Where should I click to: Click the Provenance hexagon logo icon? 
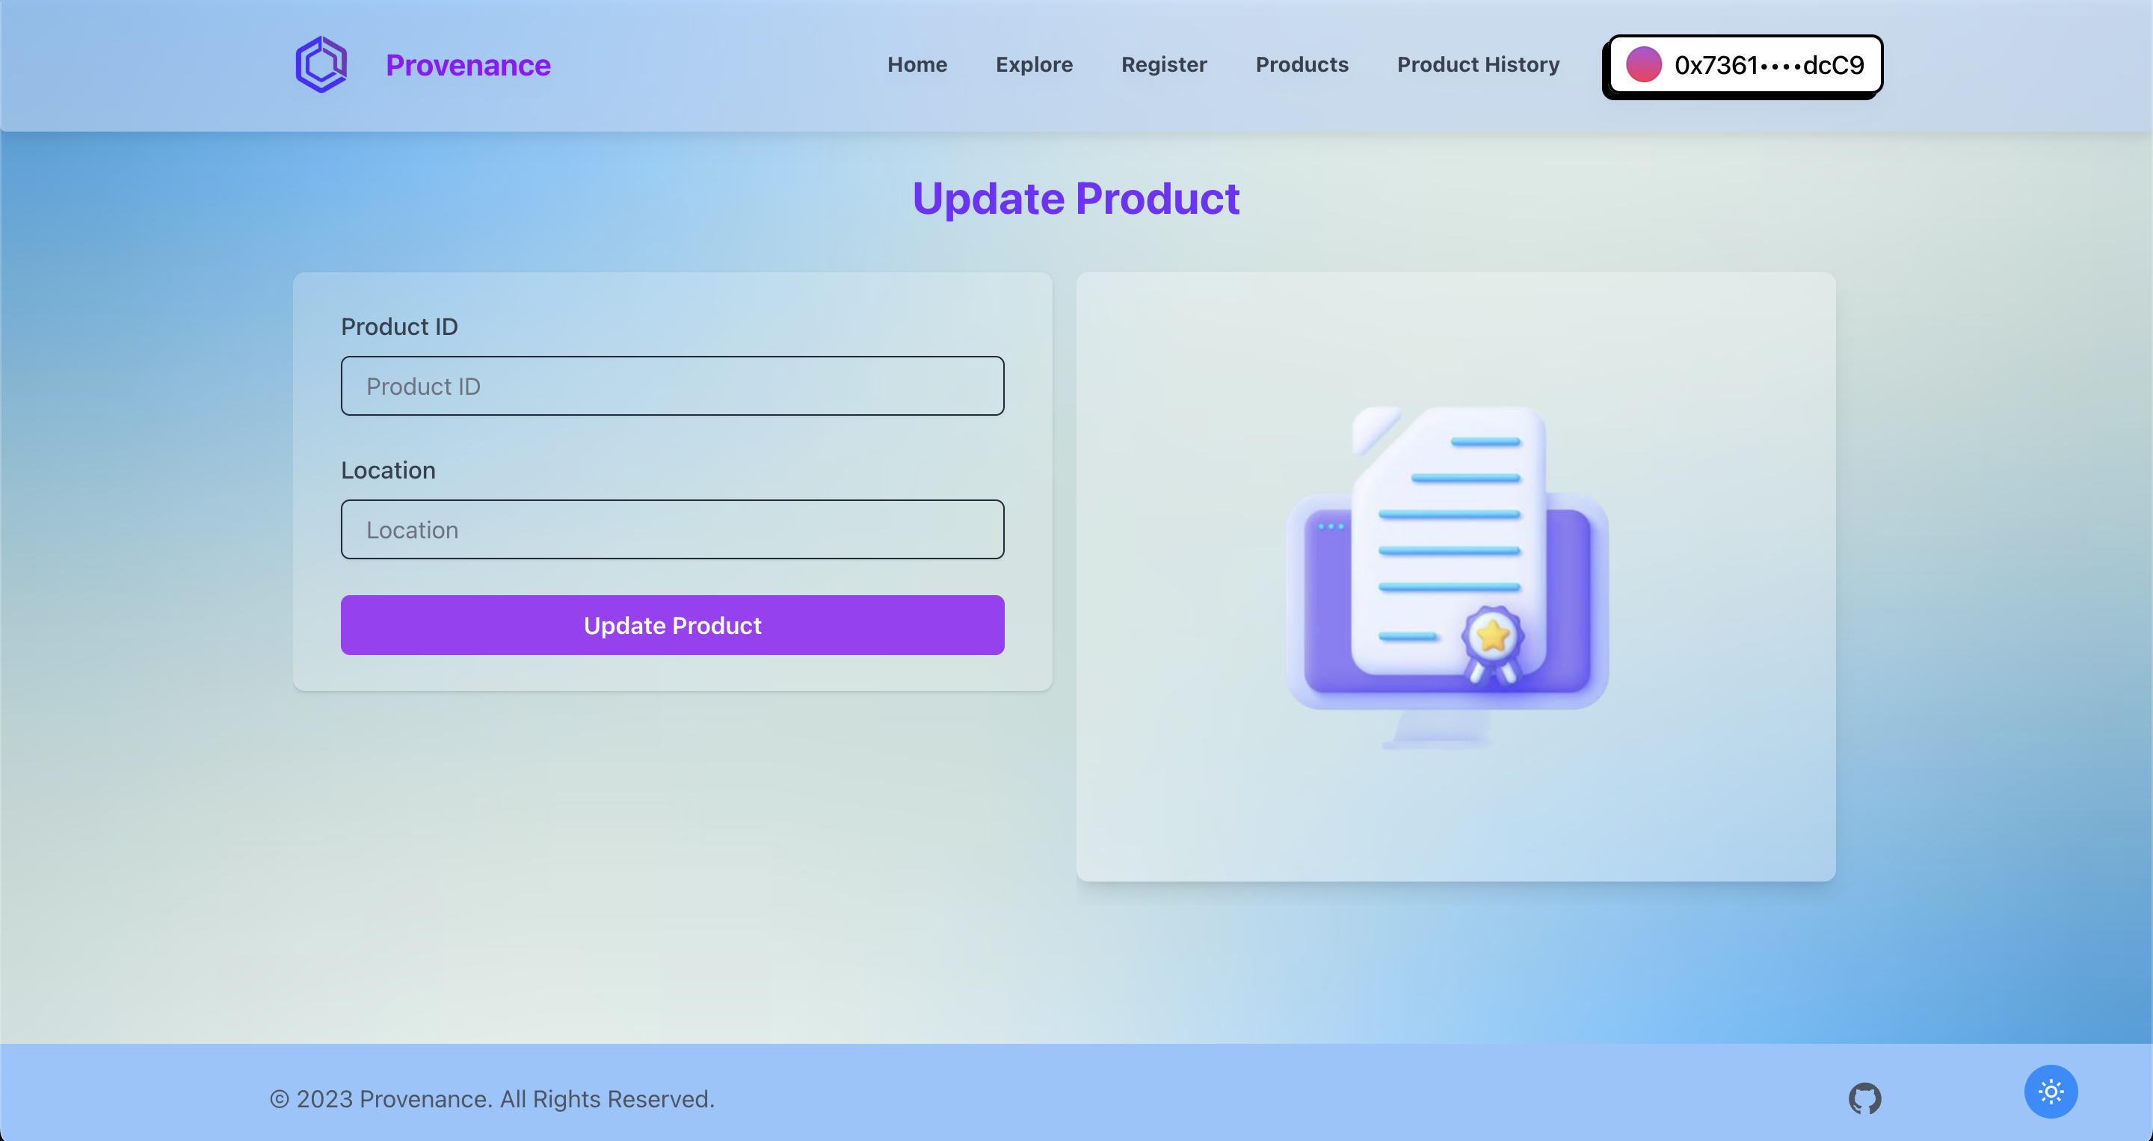click(x=321, y=64)
